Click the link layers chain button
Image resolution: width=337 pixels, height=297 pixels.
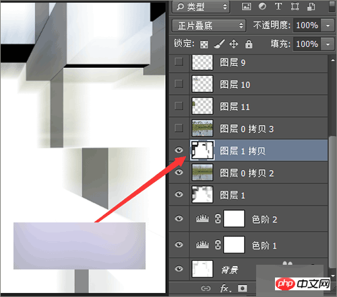pyautogui.click(x=206, y=288)
